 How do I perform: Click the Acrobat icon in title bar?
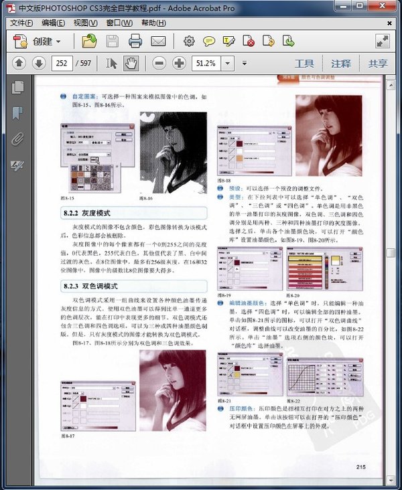click(x=11, y=8)
